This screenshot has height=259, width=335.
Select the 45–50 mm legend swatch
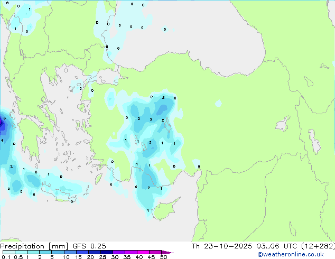point(155,252)
